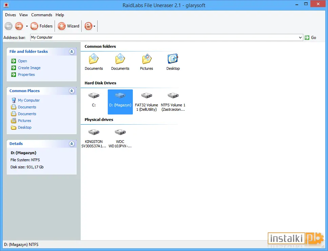Click the Forward navigation arrow
The image size is (328, 251).
tap(19, 26)
